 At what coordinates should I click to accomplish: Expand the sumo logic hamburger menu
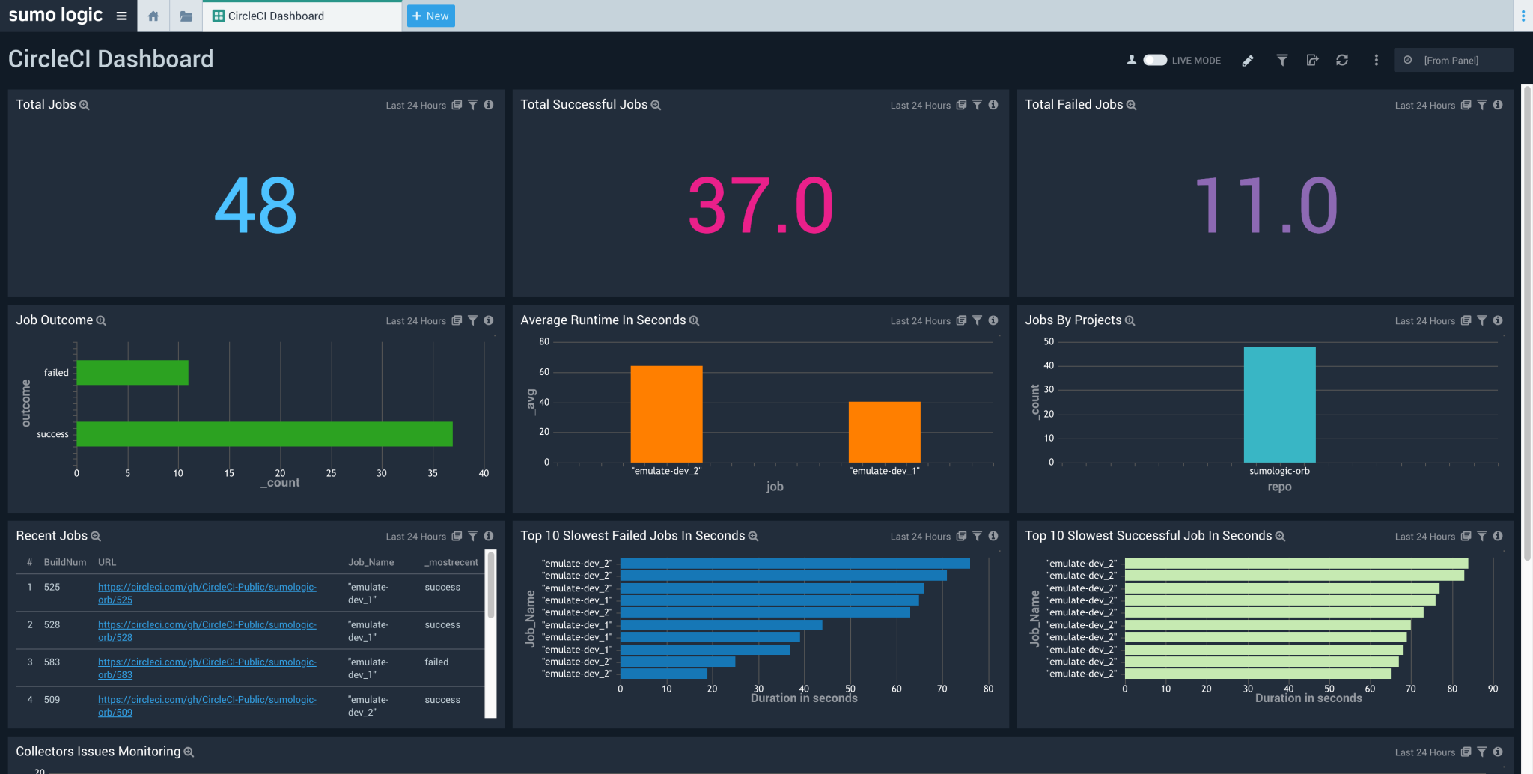[121, 16]
